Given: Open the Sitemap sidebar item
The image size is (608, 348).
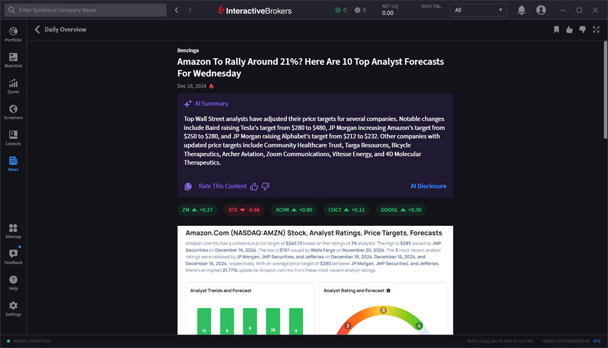Looking at the screenshot, I should click(13, 231).
